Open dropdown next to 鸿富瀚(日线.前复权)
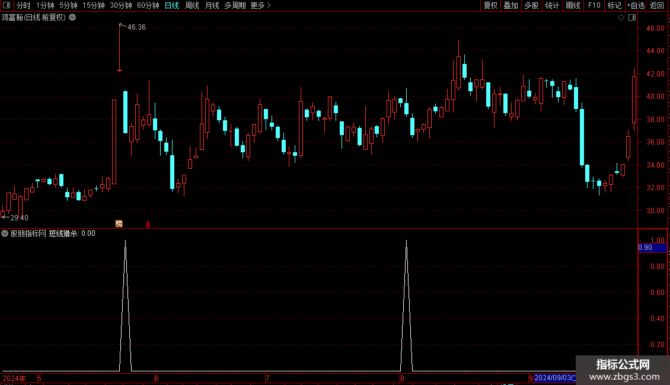This screenshot has height=385, width=670. 72,18
